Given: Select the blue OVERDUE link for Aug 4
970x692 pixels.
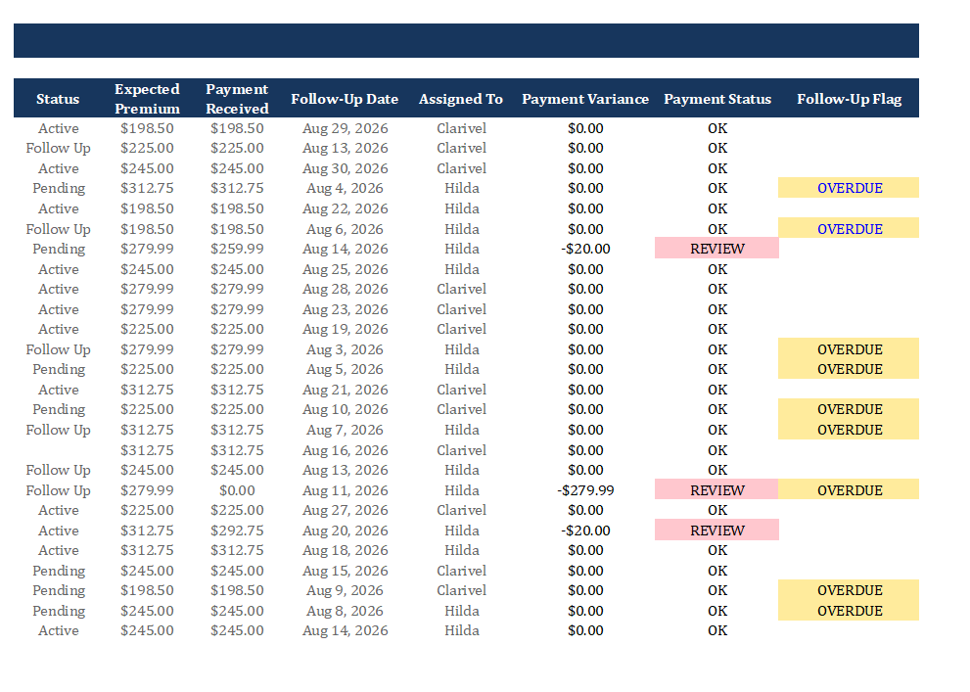Looking at the screenshot, I should [850, 188].
